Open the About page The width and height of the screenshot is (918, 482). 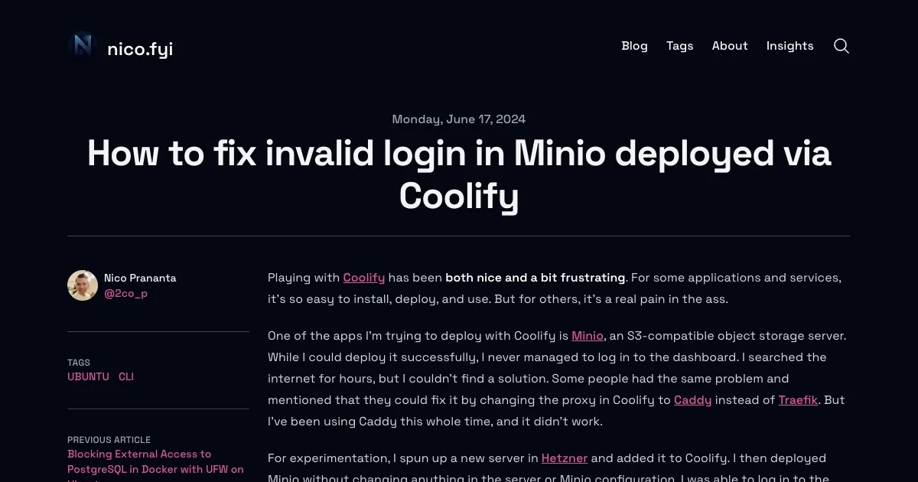[729, 46]
